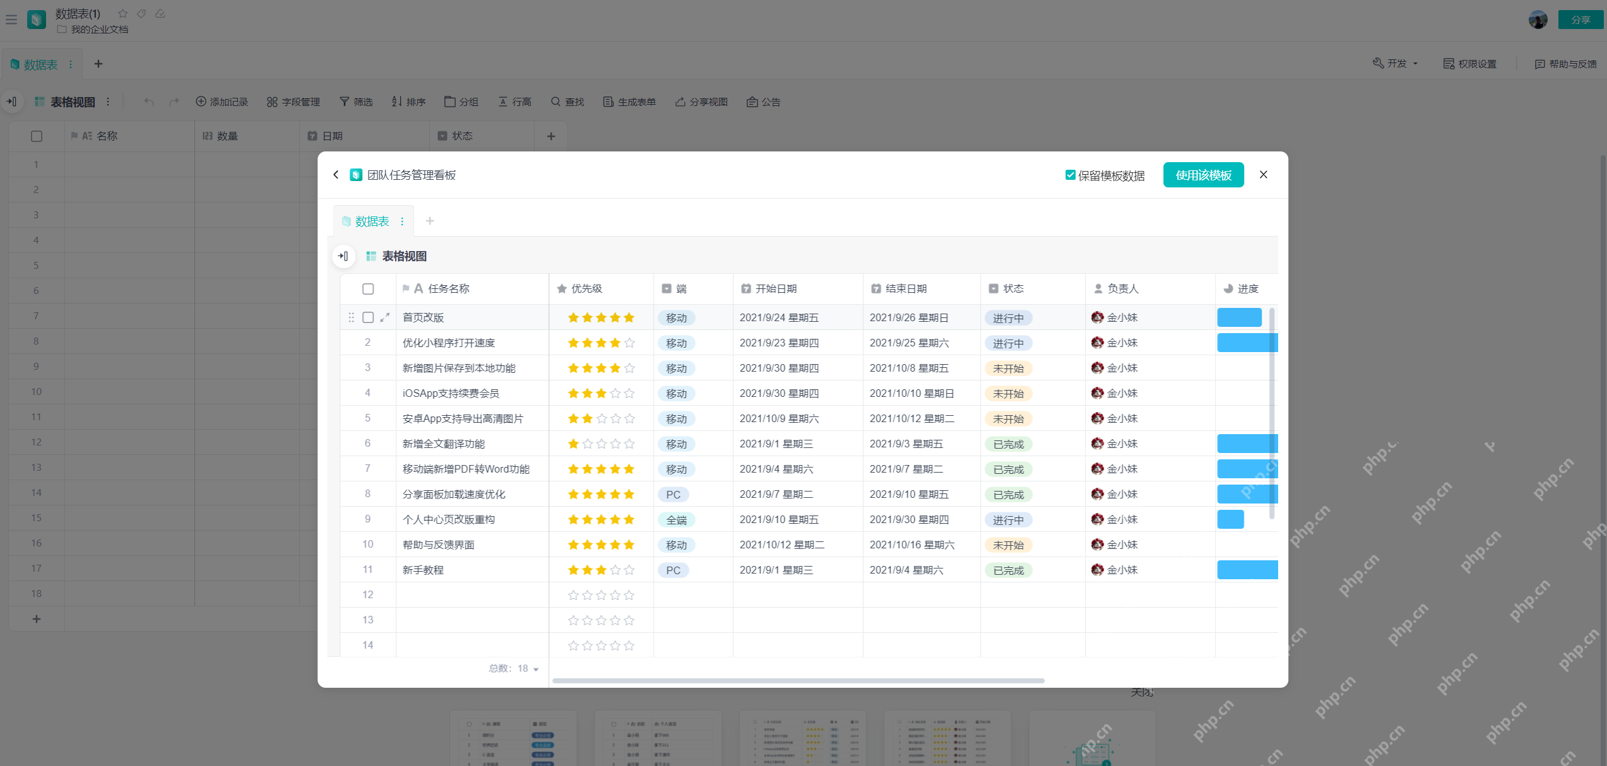The width and height of the screenshot is (1607, 766).
Task: Check the select-all box in background table
Action: click(37, 136)
